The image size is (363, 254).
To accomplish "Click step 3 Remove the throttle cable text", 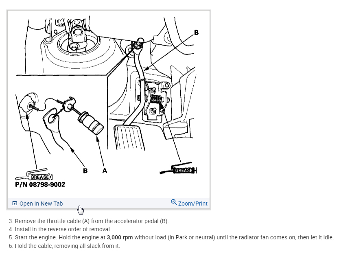I will click(x=89, y=221).
